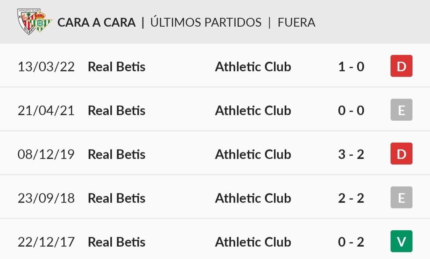Click the 1 - 0 score

[x=351, y=67]
